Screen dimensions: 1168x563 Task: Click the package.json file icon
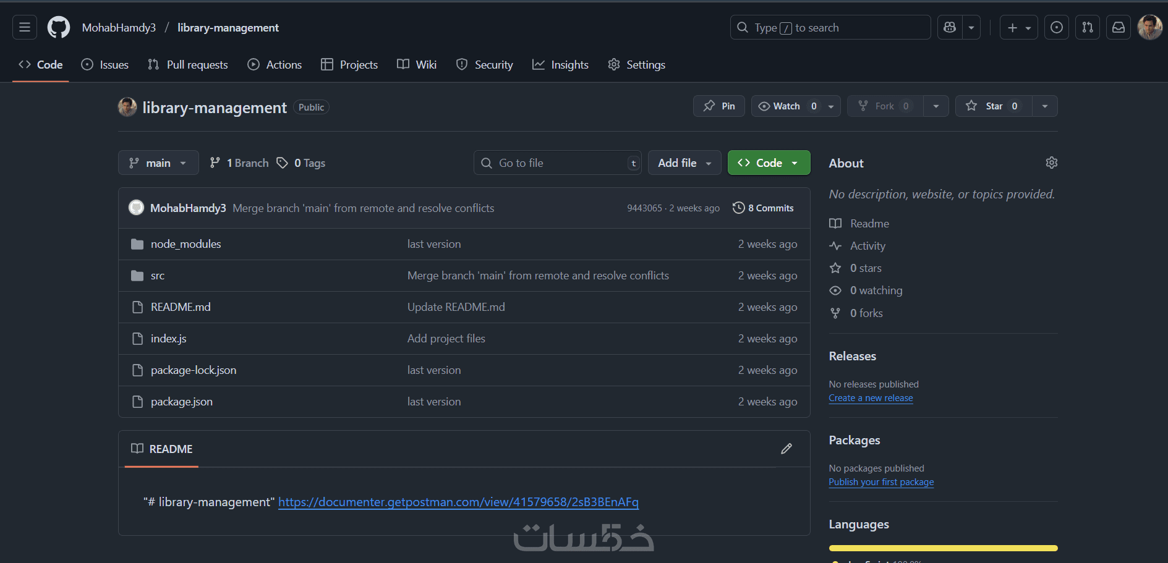[x=137, y=402]
